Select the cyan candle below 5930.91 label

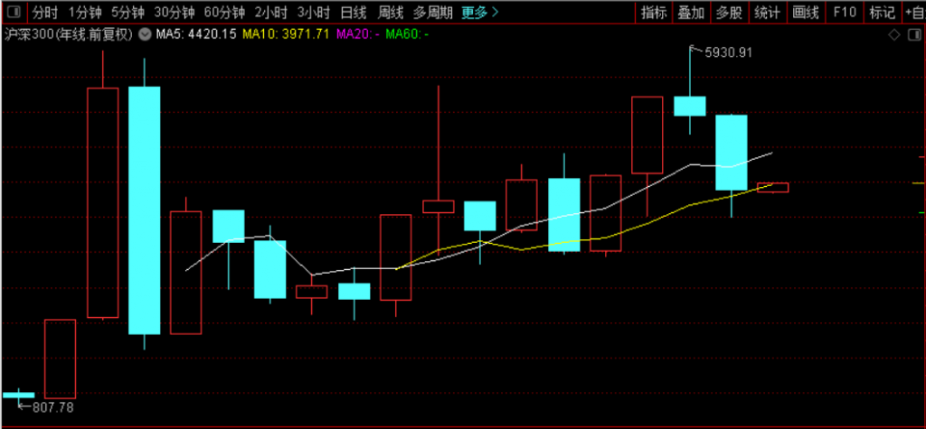tap(690, 107)
